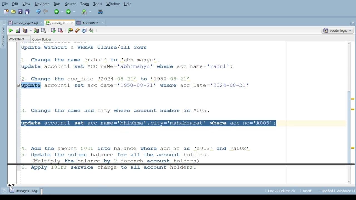Select the italic vcode_lo... worksheet tab

(59, 23)
